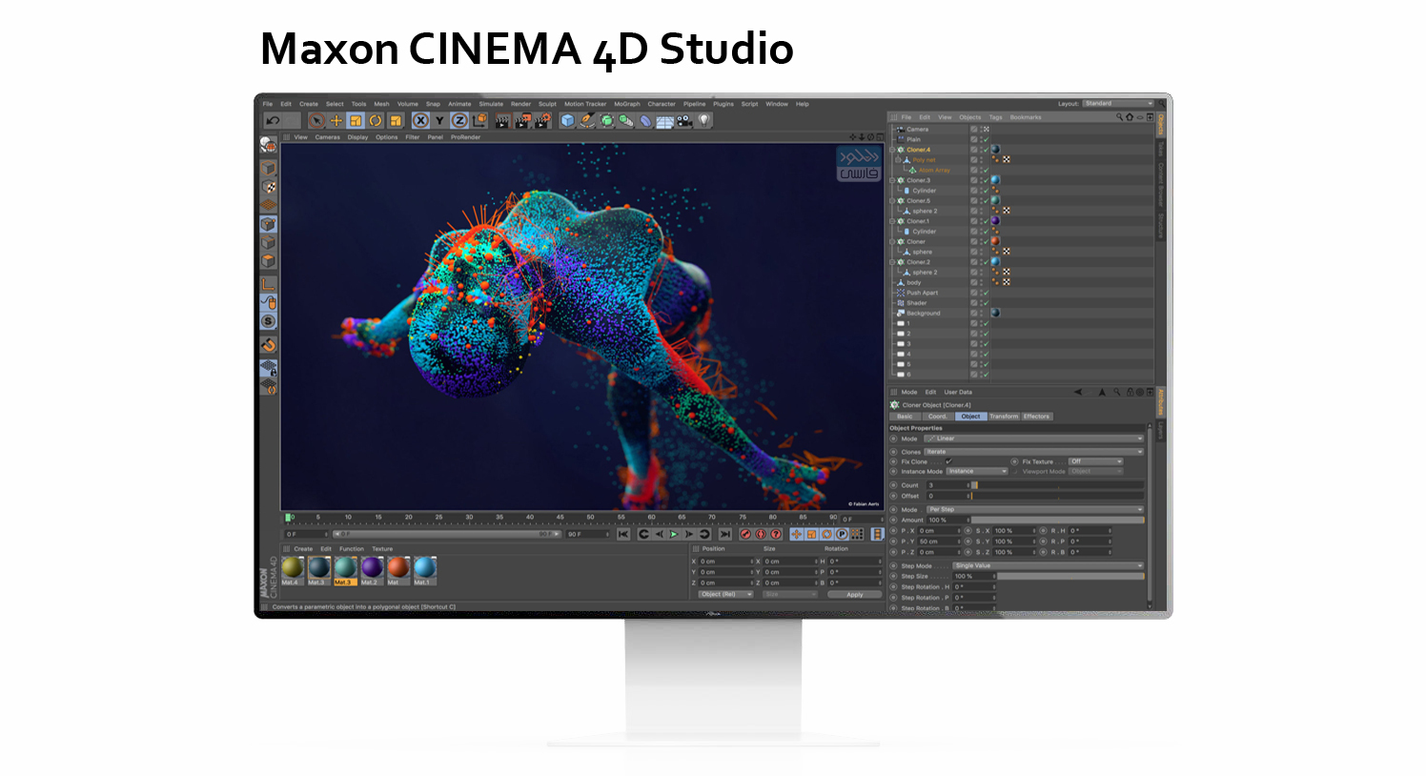Collapse the Cloner.5 tree node

click(x=893, y=201)
